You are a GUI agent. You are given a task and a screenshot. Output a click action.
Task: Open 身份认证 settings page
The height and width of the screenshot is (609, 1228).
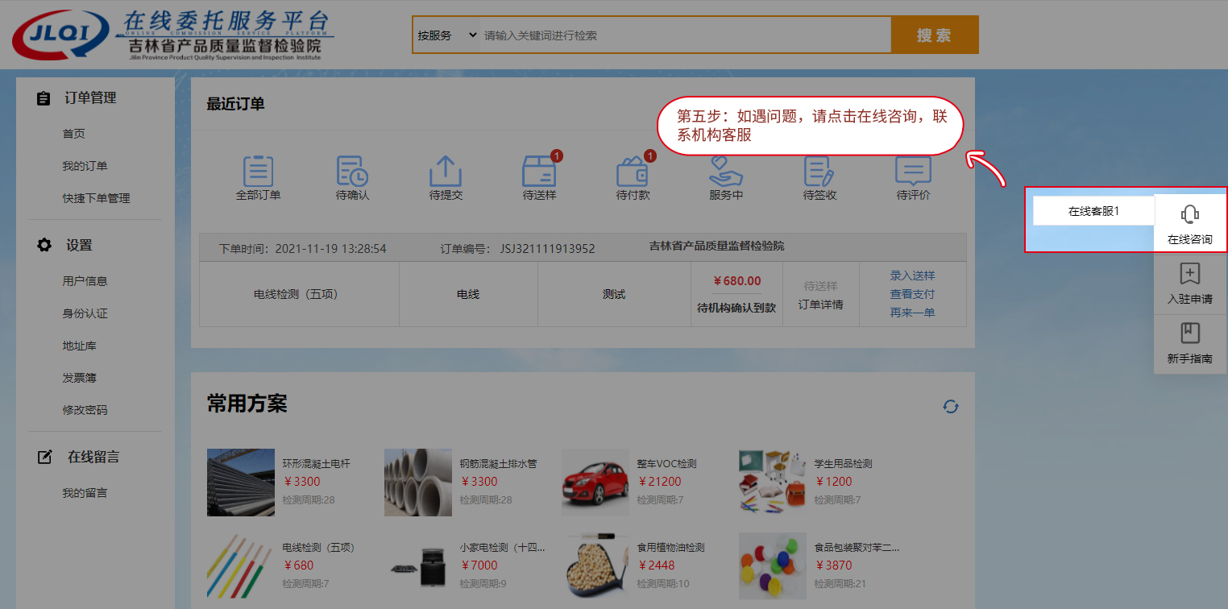pyautogui.click(x=85, y=313)
